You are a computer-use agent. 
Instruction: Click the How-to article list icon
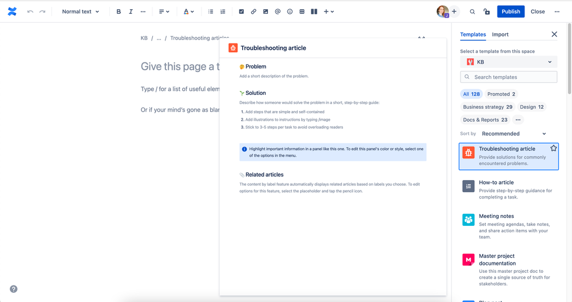pyautogui.click(x=468, y=186)
